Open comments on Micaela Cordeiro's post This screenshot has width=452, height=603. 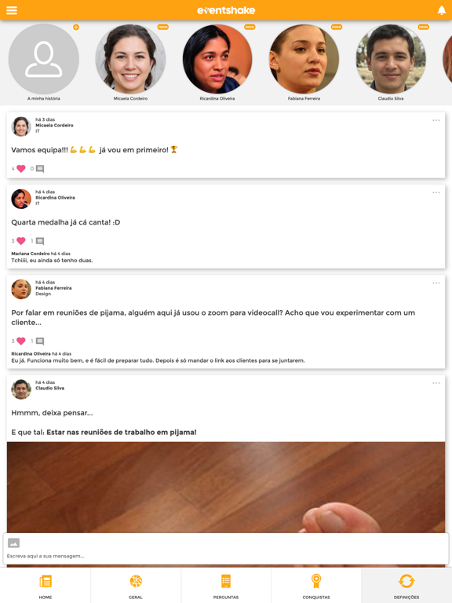(x=40, y=169)
